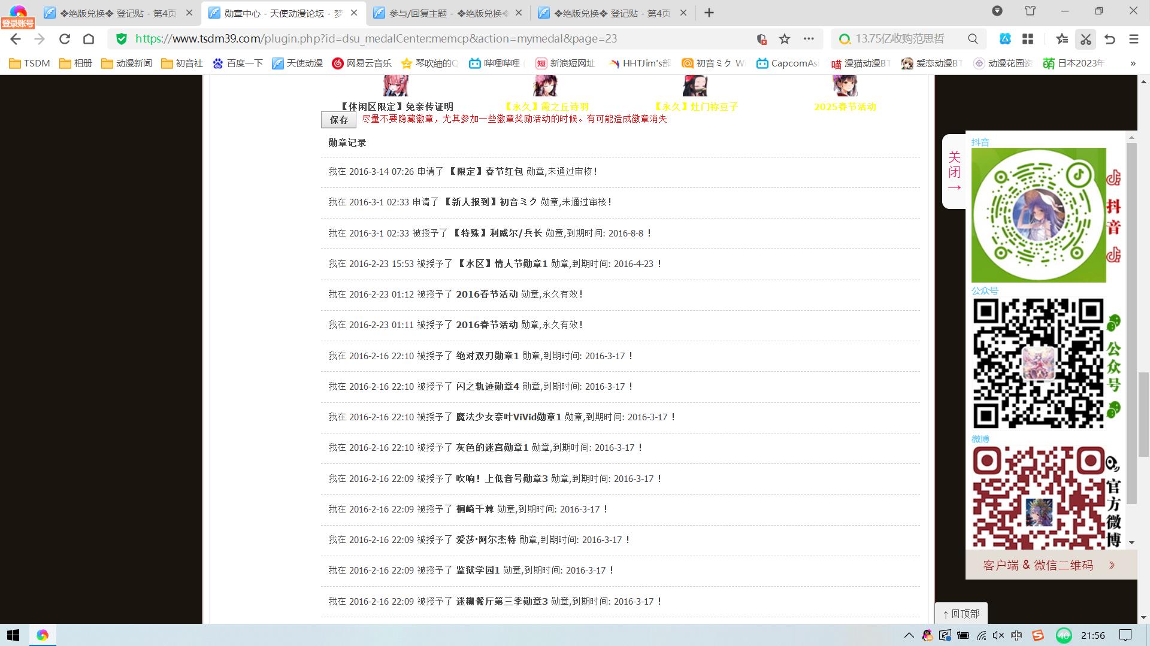Go back to the previous page

tap(16, 39)
